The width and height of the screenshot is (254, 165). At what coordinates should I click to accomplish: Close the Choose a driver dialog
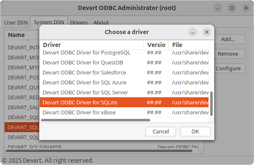point(207,32)
